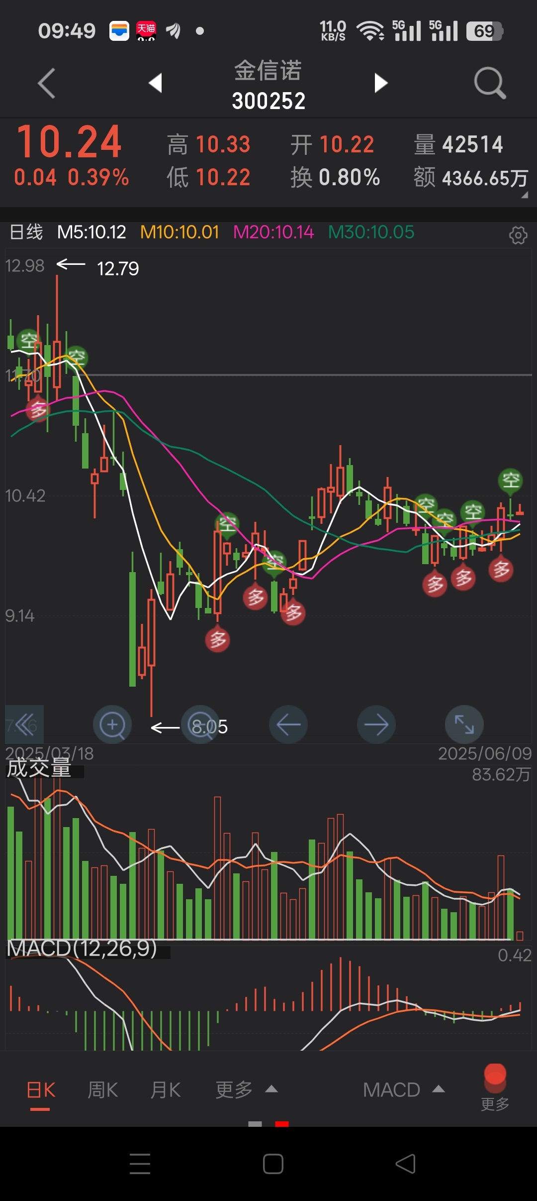Open chart settings gear icon
The image size is (537, 1201).
pyautogui.click(x=518, y=235)
